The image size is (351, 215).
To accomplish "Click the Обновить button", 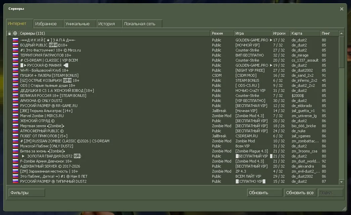I will pos(265,193).
